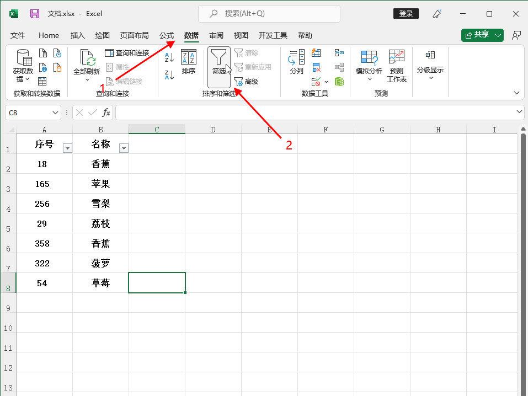This screenshot has width=528, height=396.
Task: Click the 共享 (Share) button
Action: (x=482, y=35)
